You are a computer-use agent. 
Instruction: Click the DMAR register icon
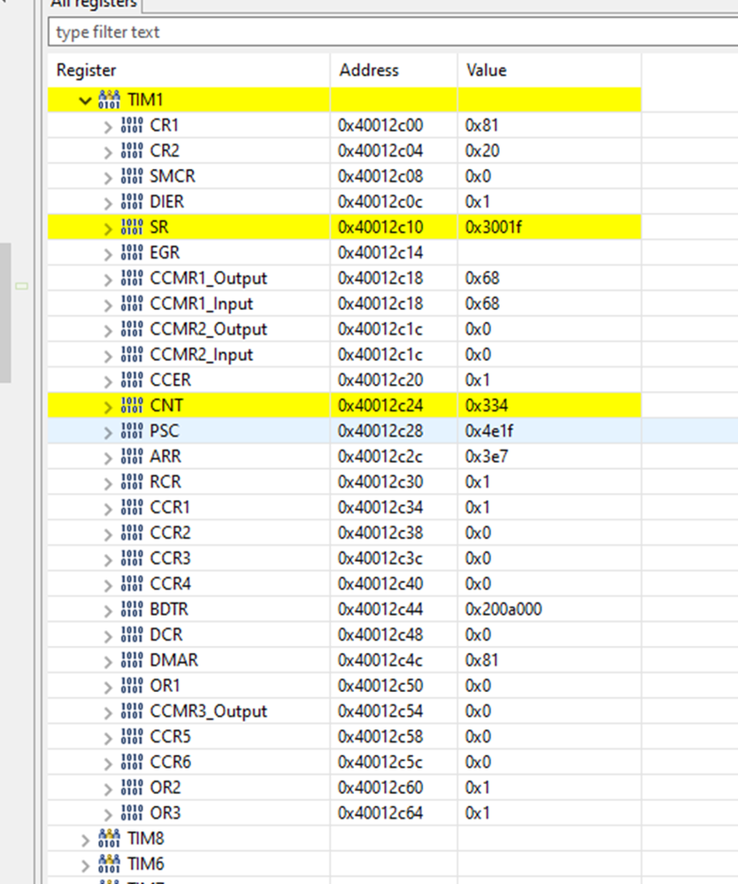click(131, 659)
